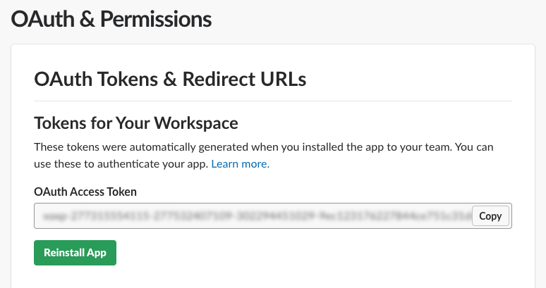Open the Learn more link
The height and width of the screenshot is (288, 546).
[x=241, y=164]
